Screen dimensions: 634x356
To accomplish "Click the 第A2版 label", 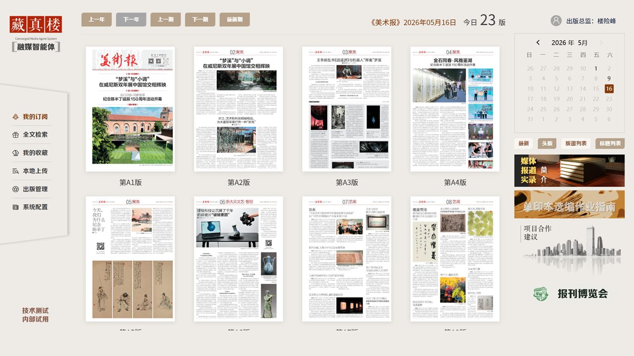I will 238,182.
